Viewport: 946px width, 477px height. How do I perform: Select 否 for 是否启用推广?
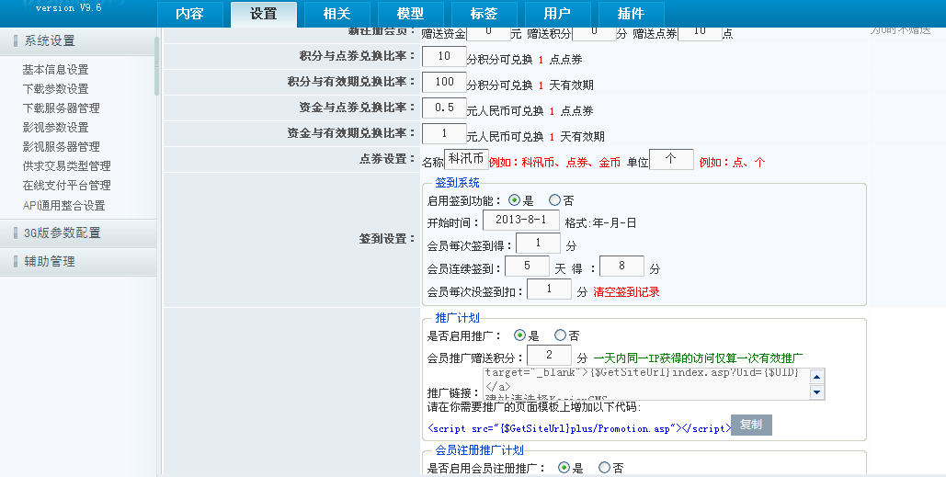click(560, 335)
